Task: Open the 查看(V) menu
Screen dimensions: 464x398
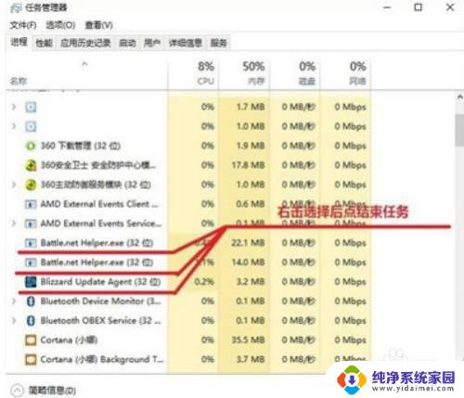Action: click(x=98, y=25)
